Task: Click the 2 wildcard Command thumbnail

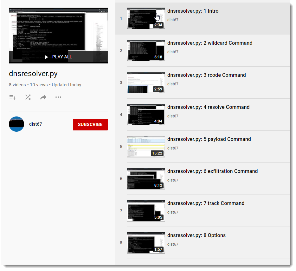Action: point(145,50)
